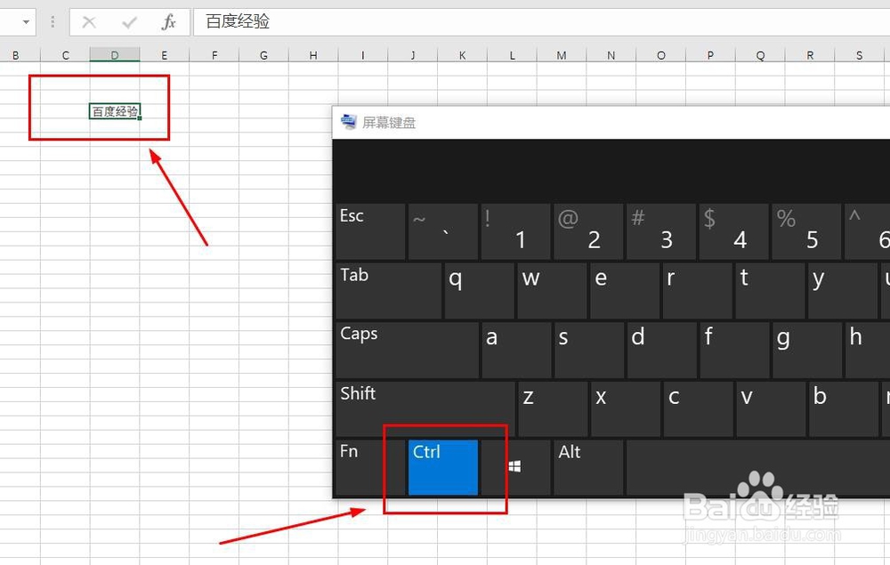Select column E header
890x565 pixels.
[164, 55]
